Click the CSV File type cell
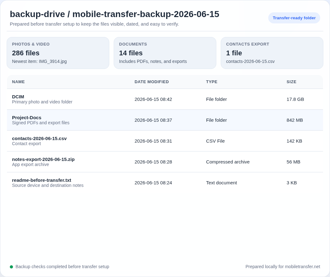 pos(215,141)
